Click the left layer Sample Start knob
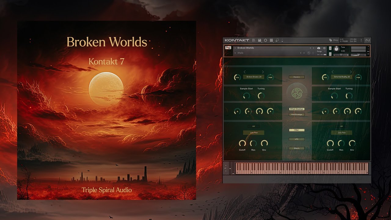The width and height of the screenshot is (391, 220). pyautogui.click(x=247, y=96)
